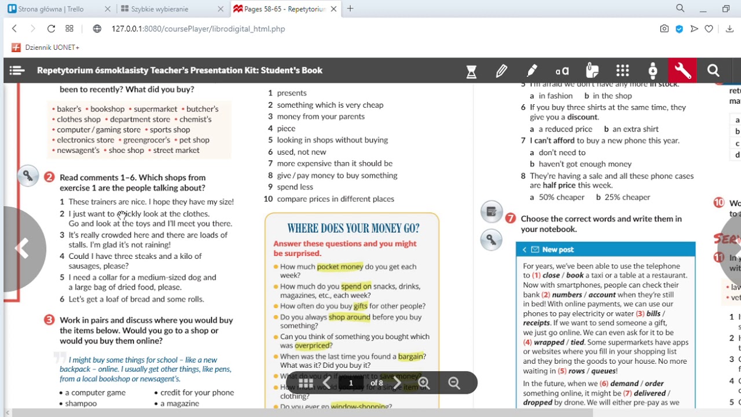The height and width of the screenshot is (417, 741).
Task: Open the text size tool
Action: click(562, 71)
